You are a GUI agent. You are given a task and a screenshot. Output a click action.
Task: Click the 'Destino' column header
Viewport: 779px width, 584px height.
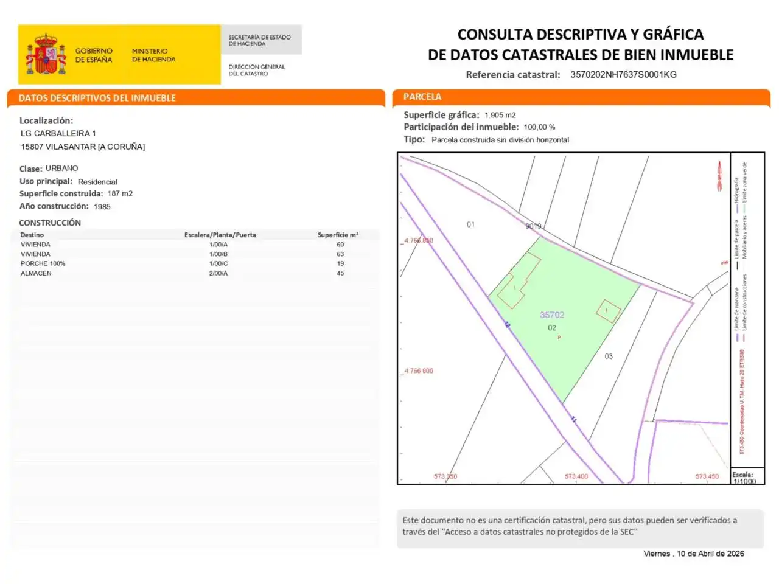32,235
